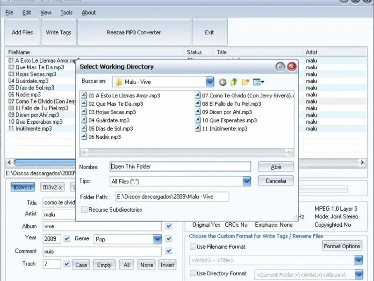Click the Add Files button

[x=22, y=32]
